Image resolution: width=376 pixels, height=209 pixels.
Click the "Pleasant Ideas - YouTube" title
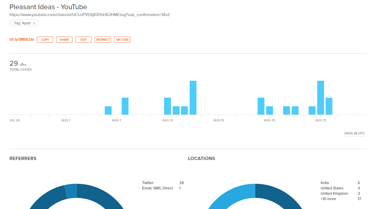coord(48,7)
